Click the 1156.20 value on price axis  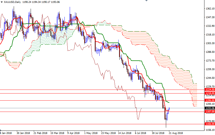(210, 130)
